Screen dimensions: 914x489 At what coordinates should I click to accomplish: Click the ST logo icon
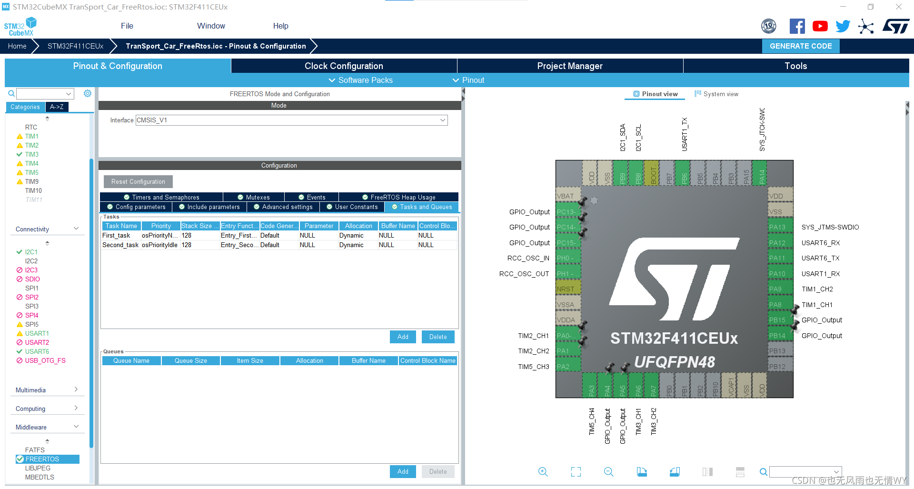tap(896, 26)
